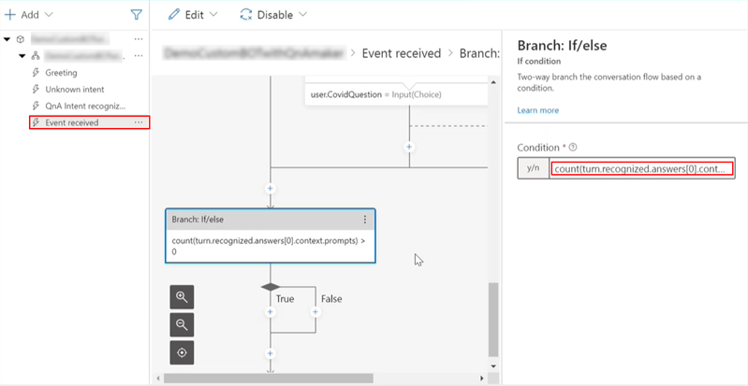Click the zoom in magnifier button
The image size is (748, 386).
point(182,297)
